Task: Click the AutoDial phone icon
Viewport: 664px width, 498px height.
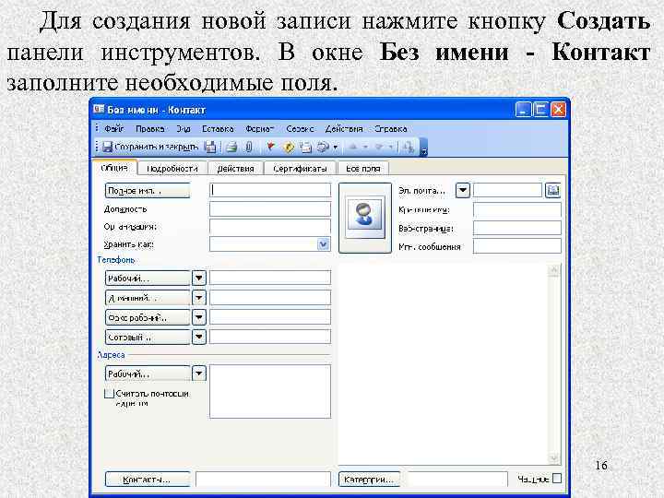Action: pos(323,147)
